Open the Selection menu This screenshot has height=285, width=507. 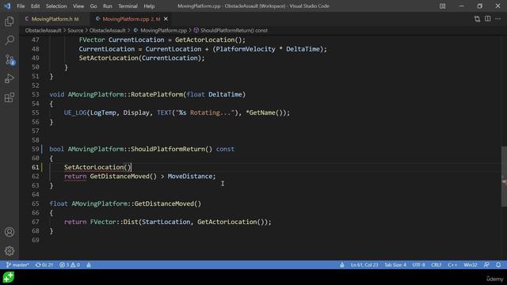[56, 6]
